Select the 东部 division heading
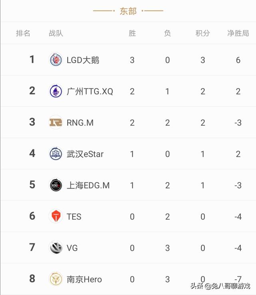The width and height of the screenshot is (256, 295). [128, 11]
